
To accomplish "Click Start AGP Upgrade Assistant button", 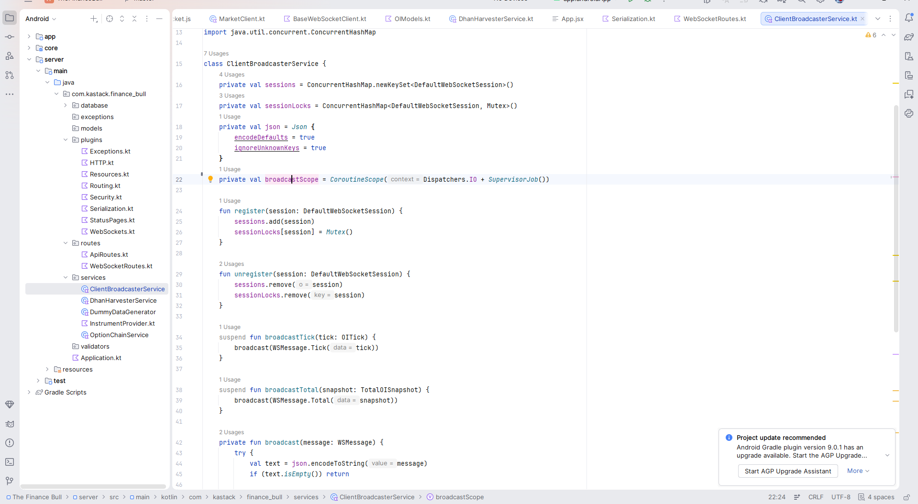I will (x=788, y=471).
